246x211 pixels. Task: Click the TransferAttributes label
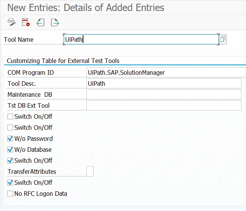tap(32, 172)
